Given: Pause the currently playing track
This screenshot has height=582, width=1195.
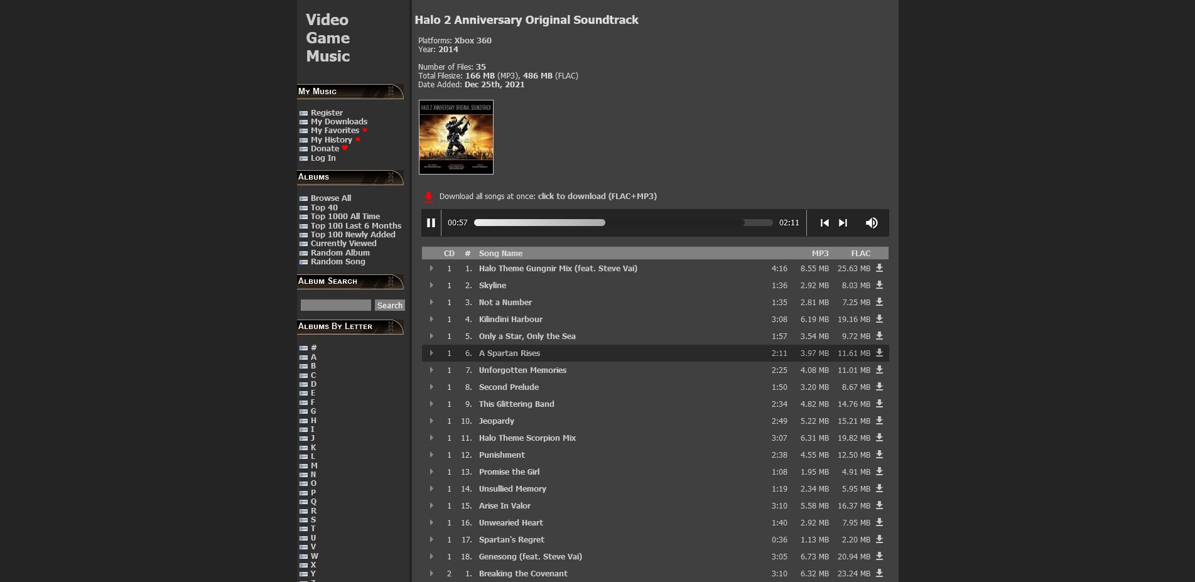Looking at the screenshot, I should tap(431, 223).
